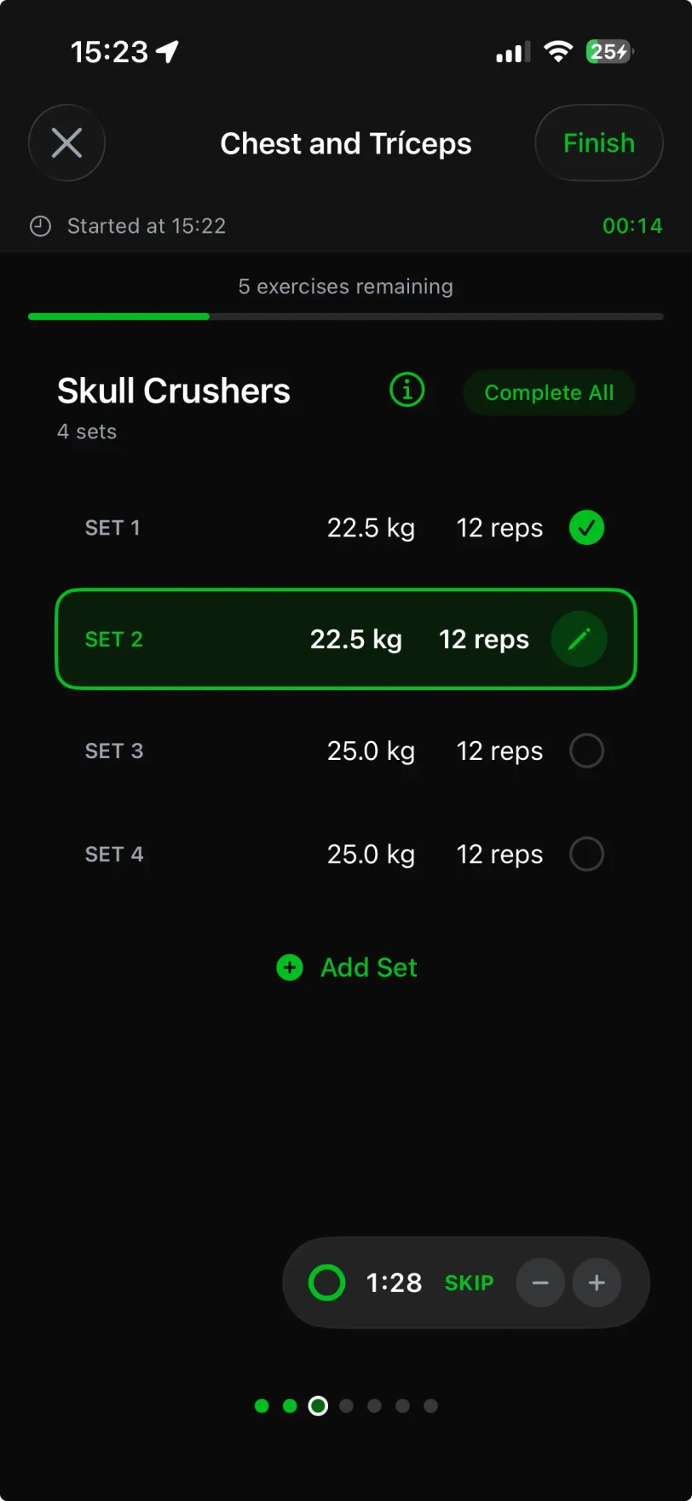This screenshot has width=692, height=1501.
Task: Edit Set 2 using the pencil icon
Action: tap(579, 639)
